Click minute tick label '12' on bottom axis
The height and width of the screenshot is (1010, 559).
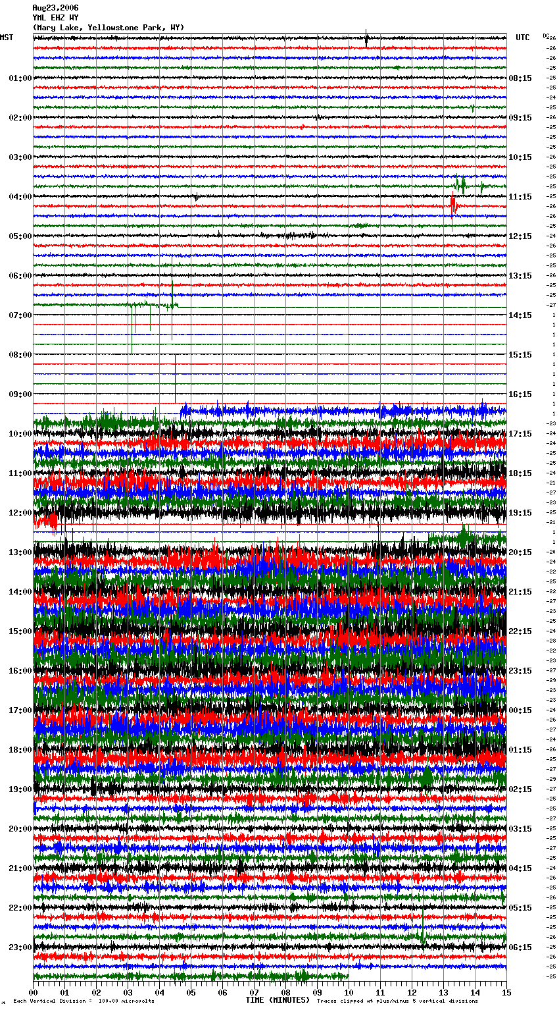[412, 992]
